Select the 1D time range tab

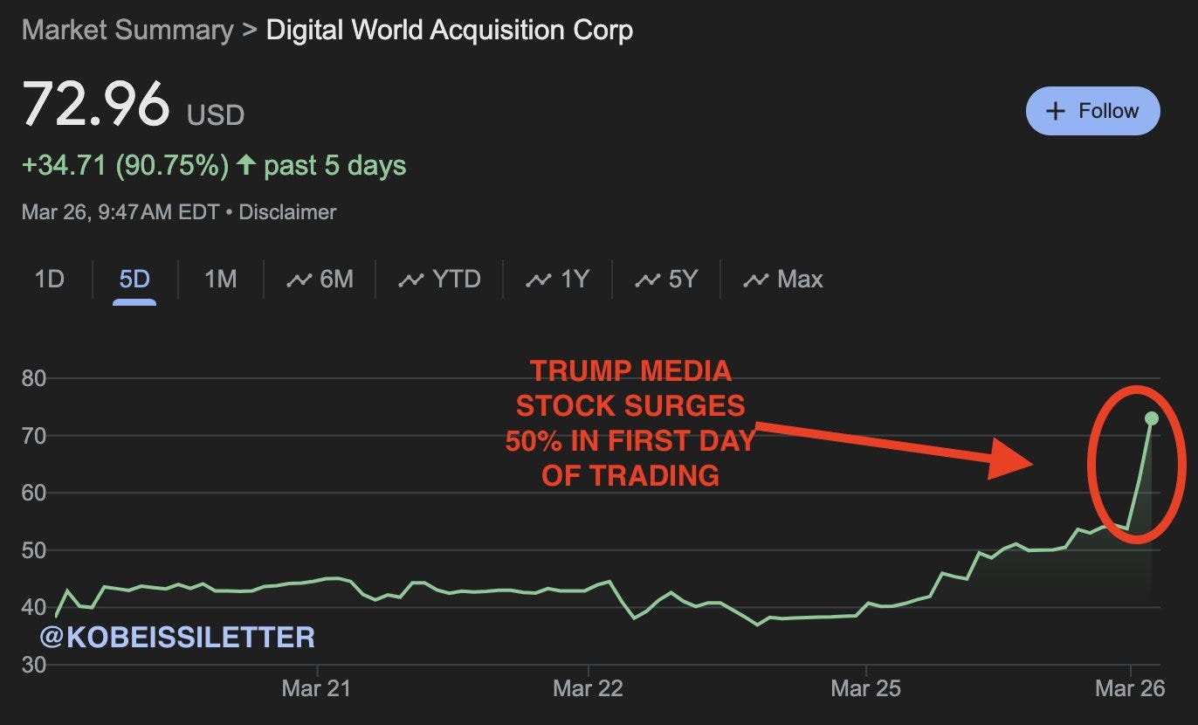pos(50,280)
